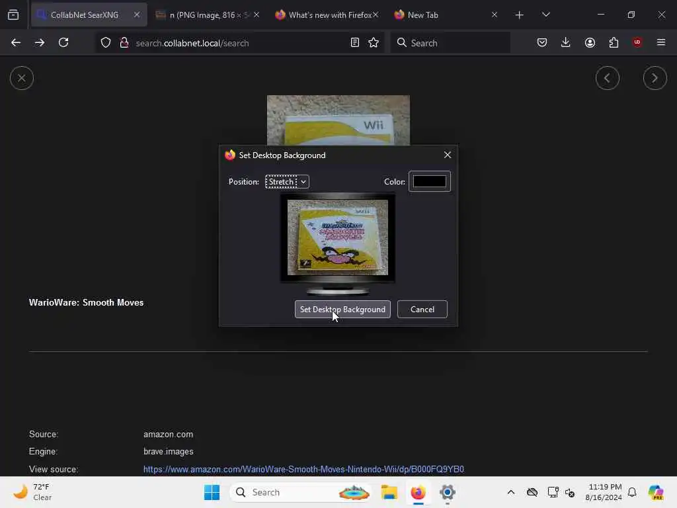Image resolution: width=677 pixels, height=508 pixels.
Task: Click the taskbar Search box
Action: (301, 492)
